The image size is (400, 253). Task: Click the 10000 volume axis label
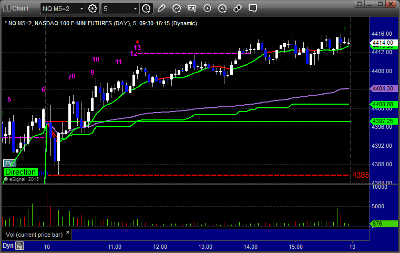pyautogui.click(x=380, y=187)
